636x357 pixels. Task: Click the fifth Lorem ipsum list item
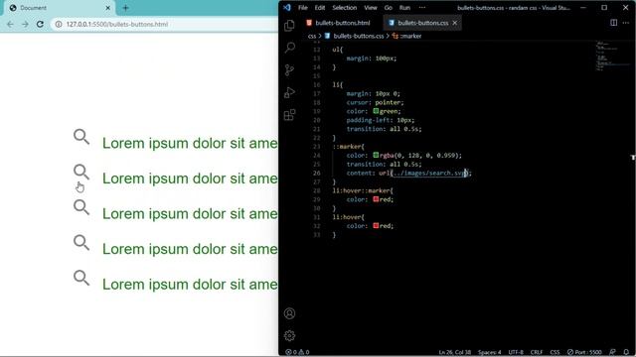[x=190, y=285]
